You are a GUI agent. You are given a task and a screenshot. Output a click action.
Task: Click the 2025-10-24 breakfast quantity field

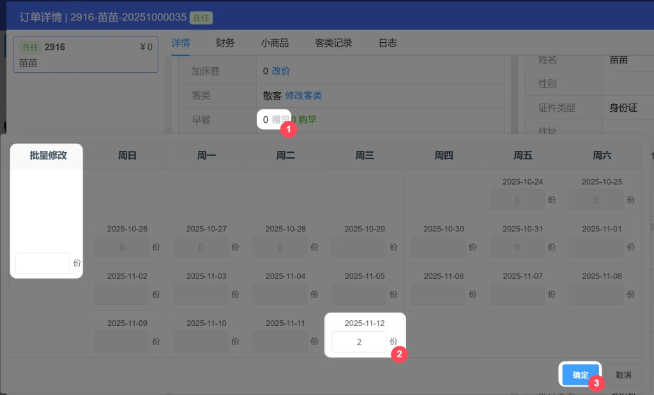(517, 200)
